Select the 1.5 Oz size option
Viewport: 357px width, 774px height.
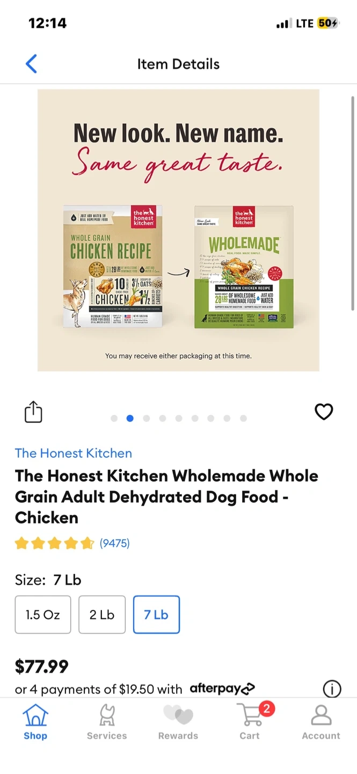tap(43, 614)
